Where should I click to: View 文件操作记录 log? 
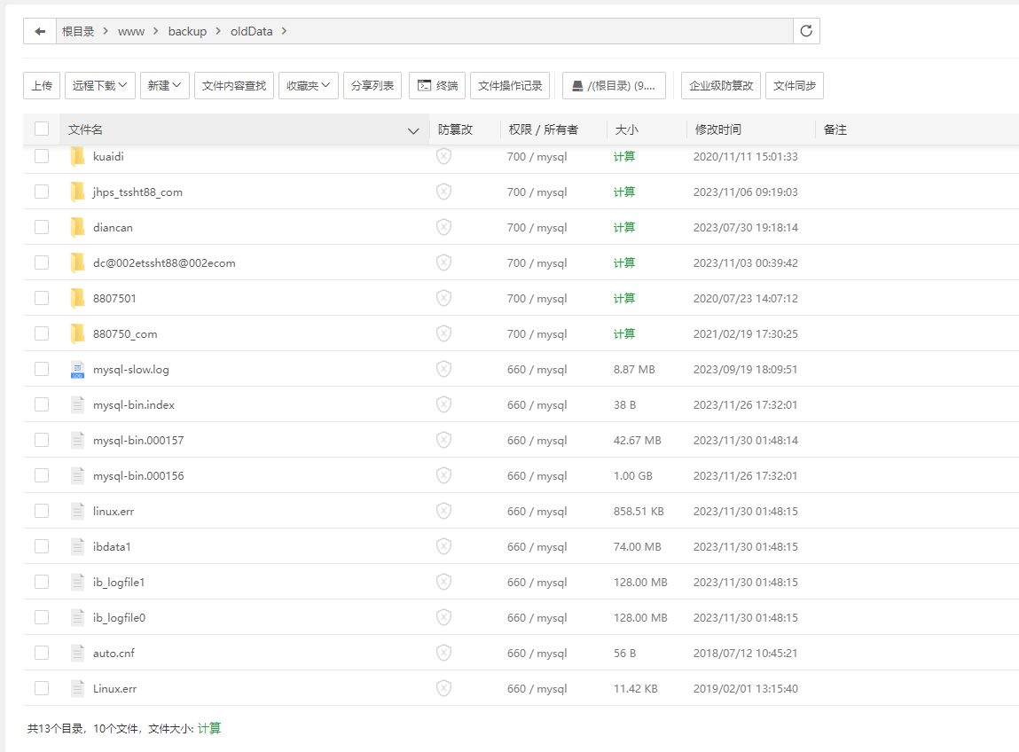pos(510,86)
